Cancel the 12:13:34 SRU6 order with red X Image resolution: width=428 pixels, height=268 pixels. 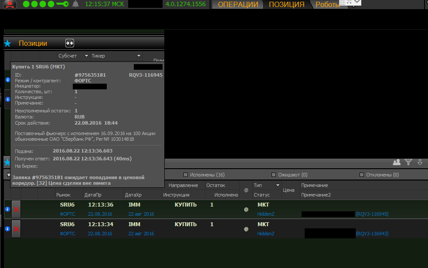[16, 229]
